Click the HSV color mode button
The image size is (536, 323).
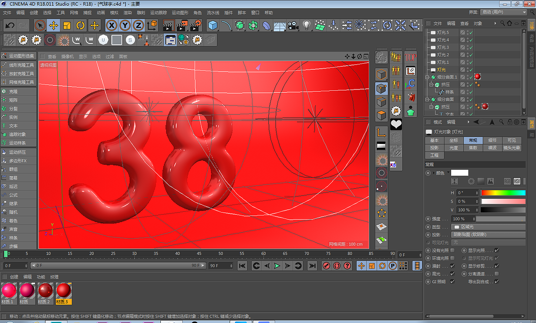point(517,181)
